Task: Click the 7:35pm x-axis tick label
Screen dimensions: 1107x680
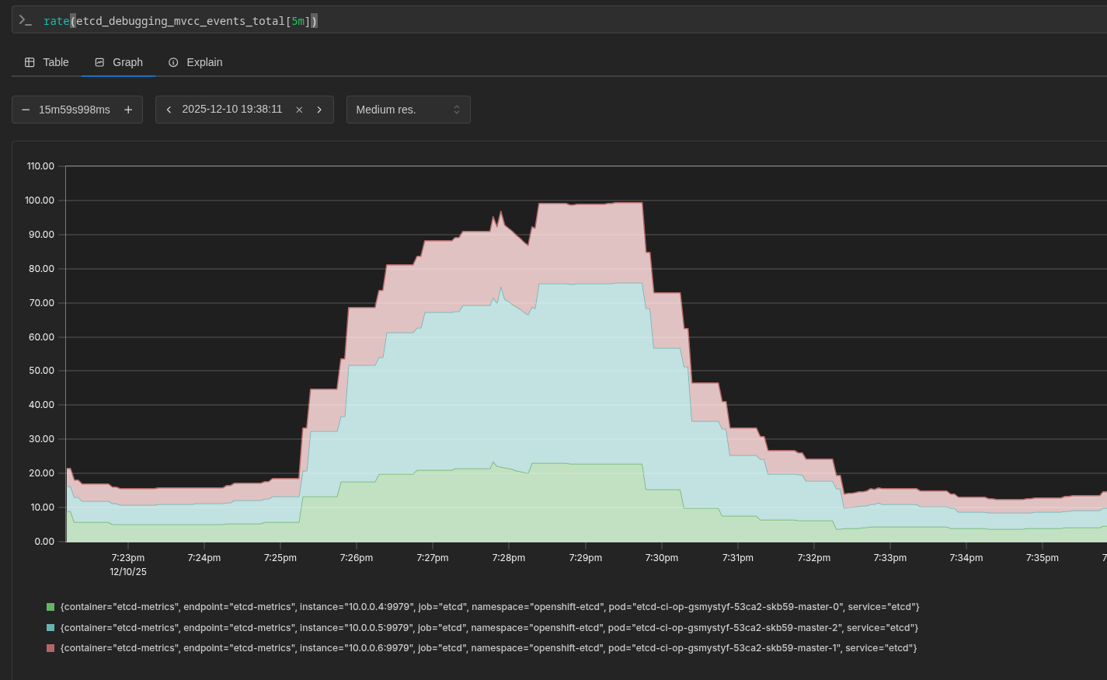Action: click(1043, 558)
